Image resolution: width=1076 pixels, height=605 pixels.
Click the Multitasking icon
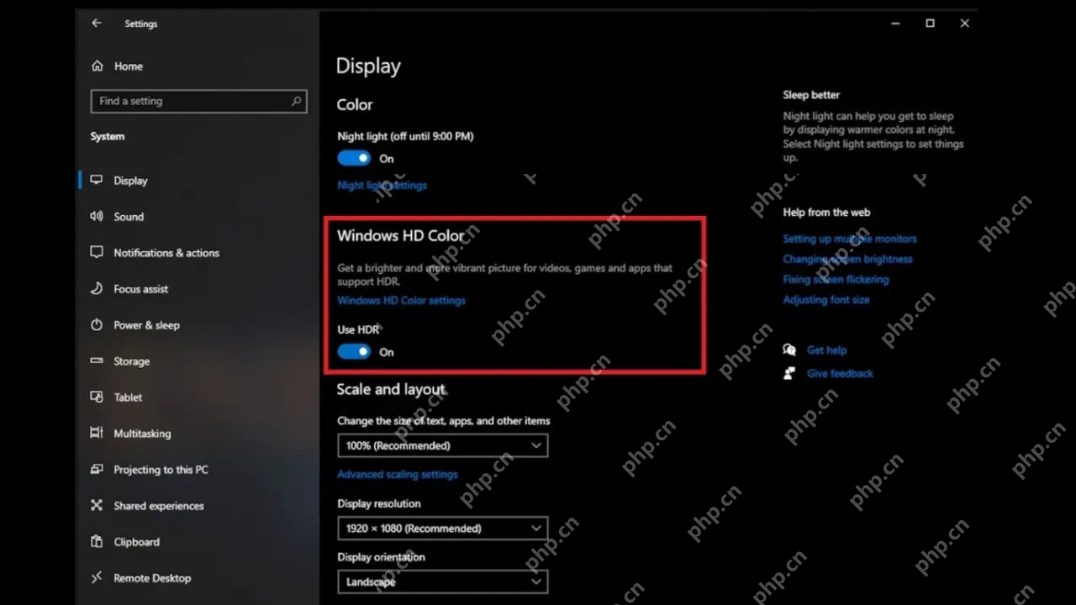pyautogui.click(x=97, y=433)
